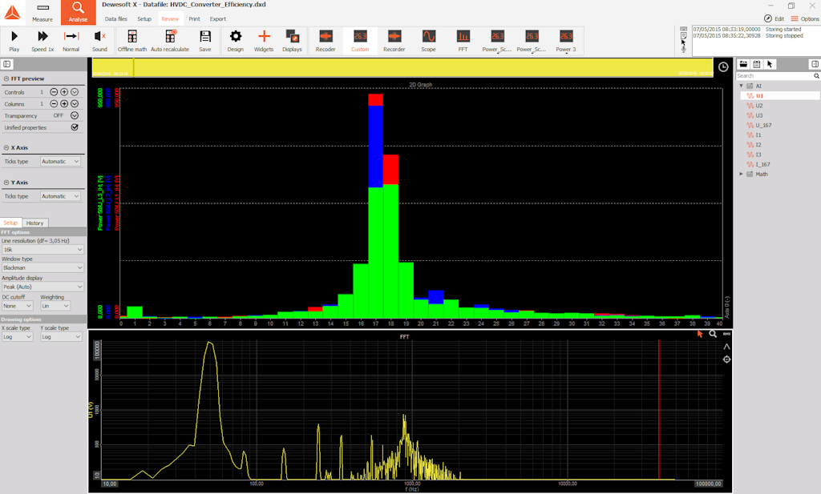Switch to the History tab
821x494 pixels.
point(35,223)
